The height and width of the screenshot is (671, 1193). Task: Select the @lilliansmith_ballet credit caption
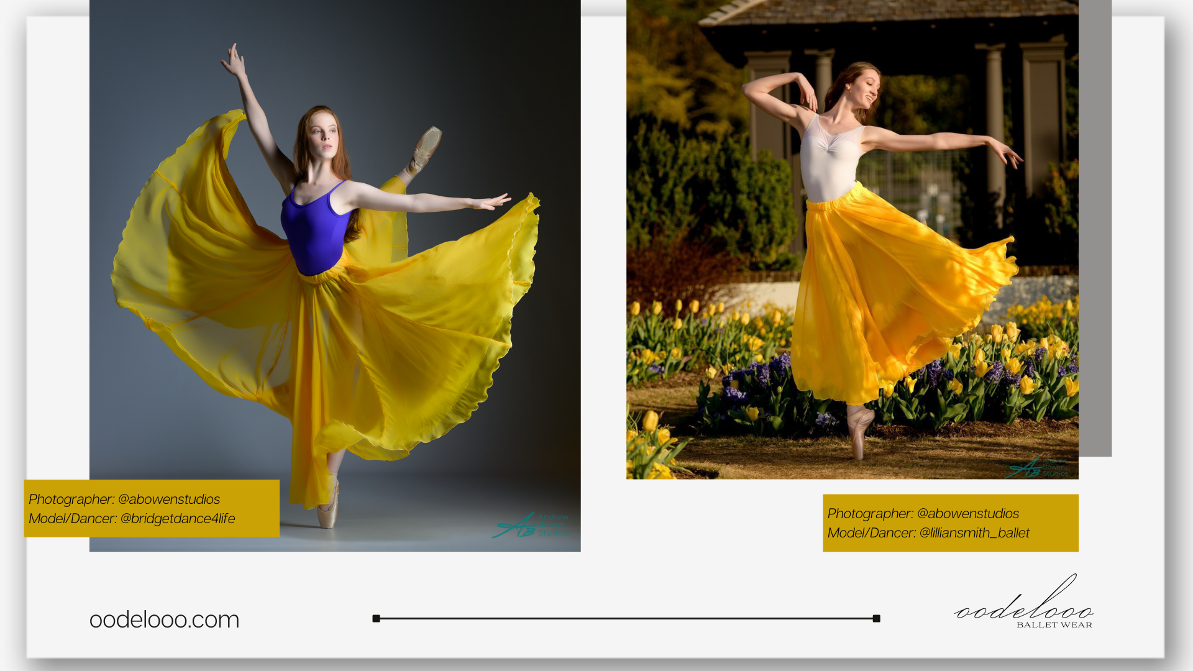(951, 523)
